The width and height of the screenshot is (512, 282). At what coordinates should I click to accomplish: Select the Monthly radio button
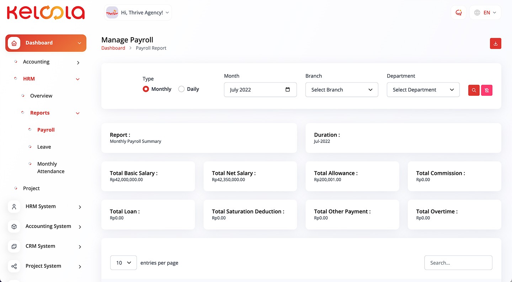tap(146, 89)
